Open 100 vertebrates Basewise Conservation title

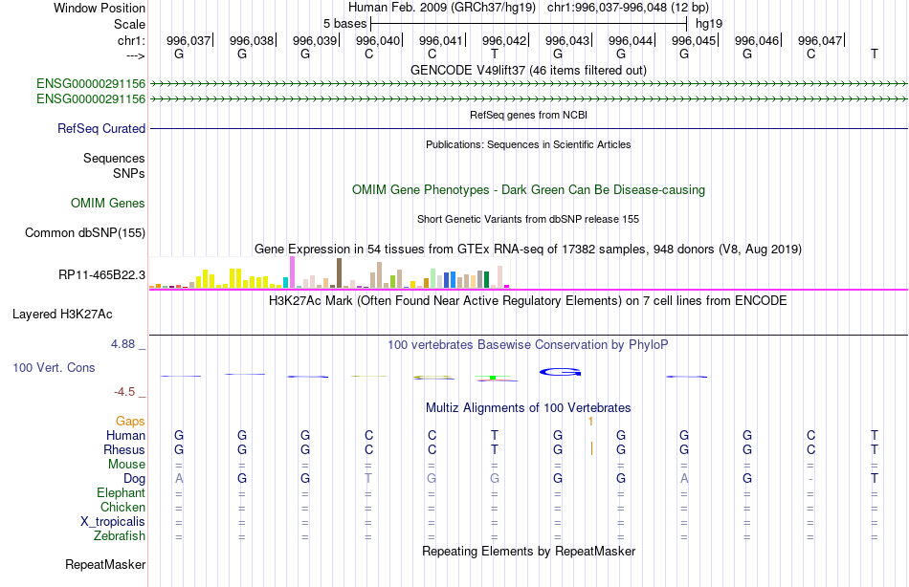point(528,345)
